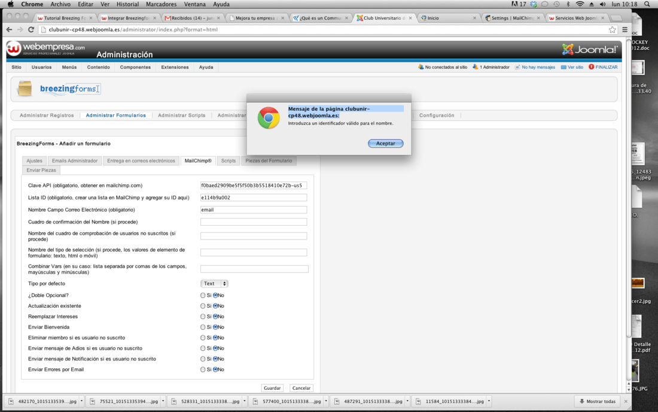Click the Combinar Vars input field
The image size is (658, 412).
(254, 269)
